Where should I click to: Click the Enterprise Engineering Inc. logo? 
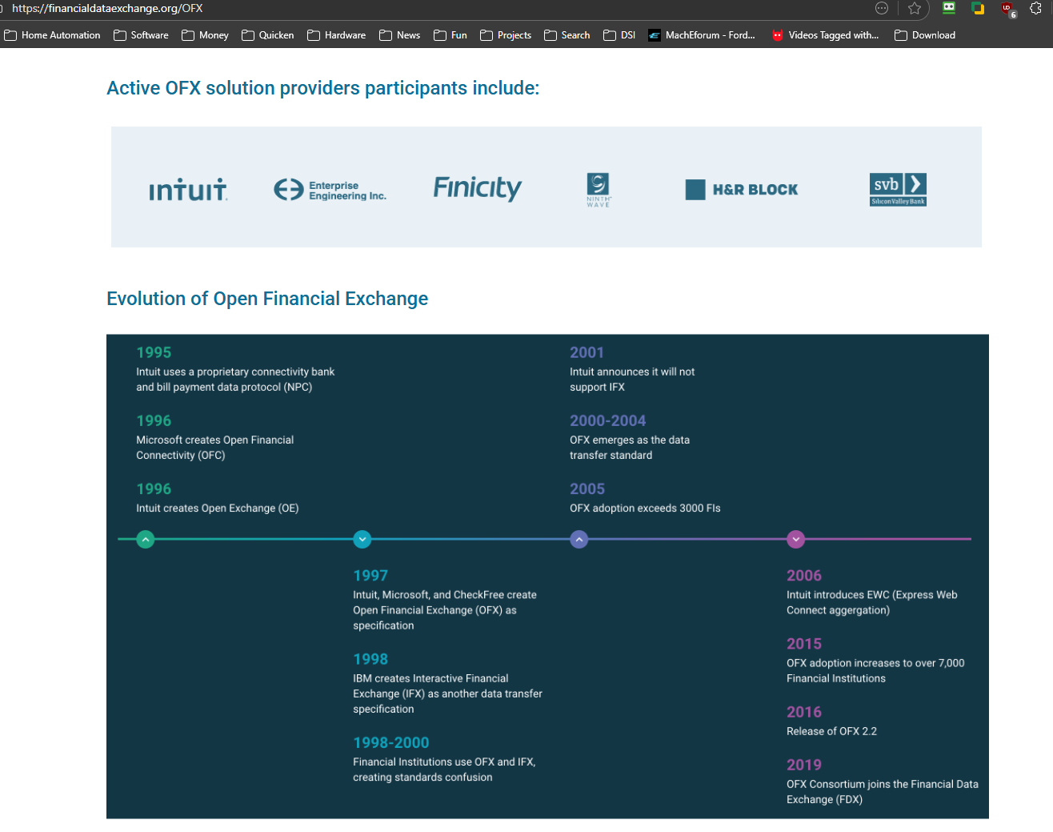330,190
